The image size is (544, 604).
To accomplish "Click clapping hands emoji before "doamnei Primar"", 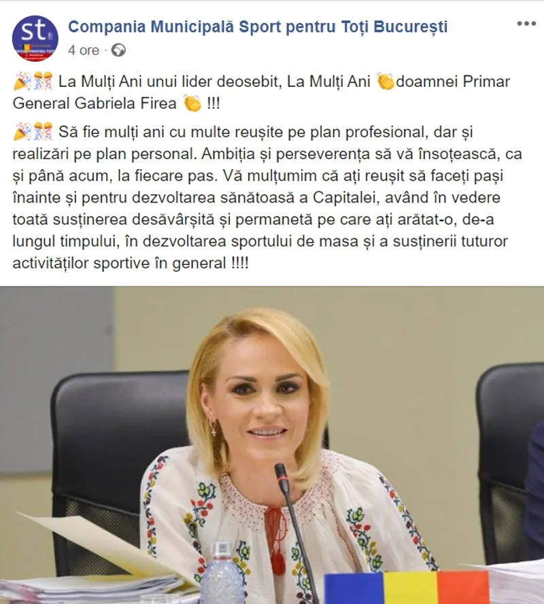I will (386, 82).
